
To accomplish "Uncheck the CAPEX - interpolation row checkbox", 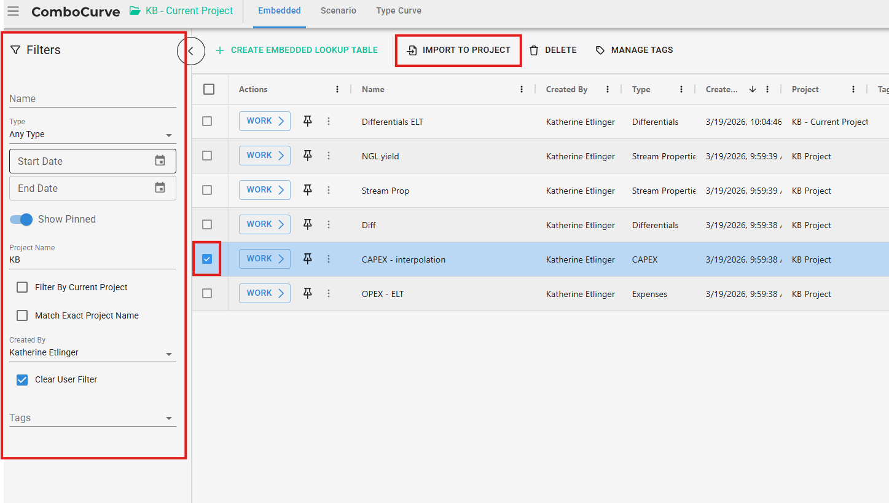I will point(207,259).
